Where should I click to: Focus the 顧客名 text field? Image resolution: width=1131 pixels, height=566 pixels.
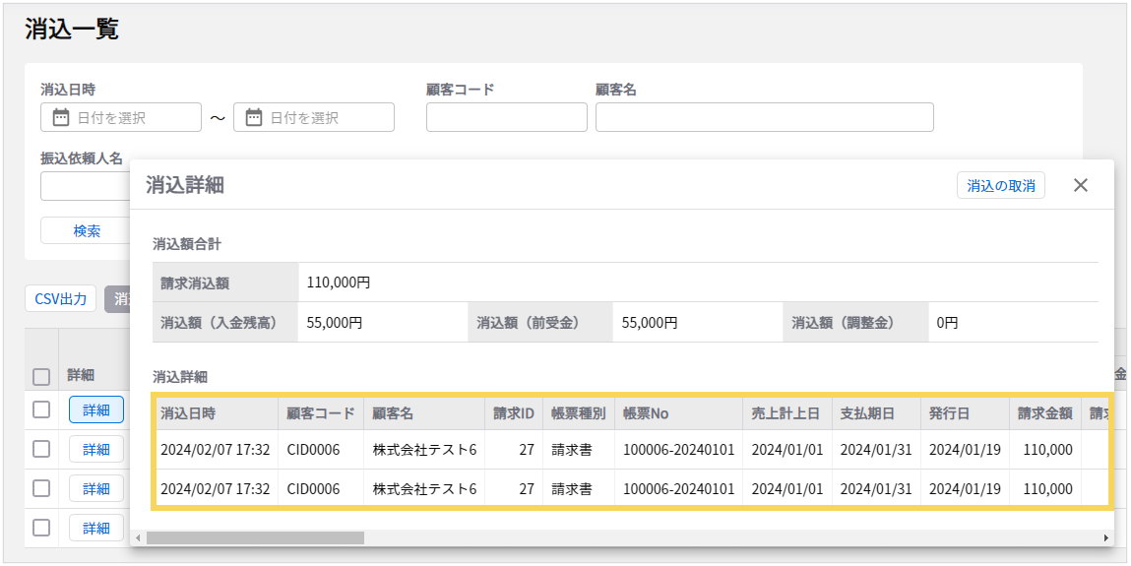[764, 117]
